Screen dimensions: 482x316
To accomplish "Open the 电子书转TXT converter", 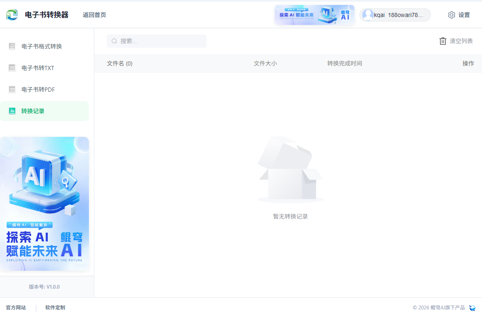I will pos(37,68).
